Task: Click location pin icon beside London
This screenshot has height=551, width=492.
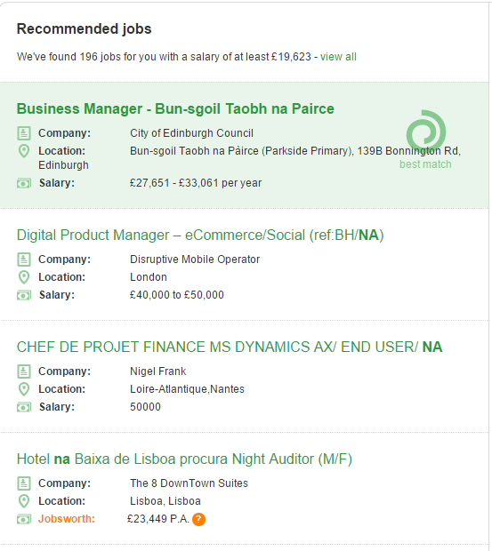Action: 23,277
